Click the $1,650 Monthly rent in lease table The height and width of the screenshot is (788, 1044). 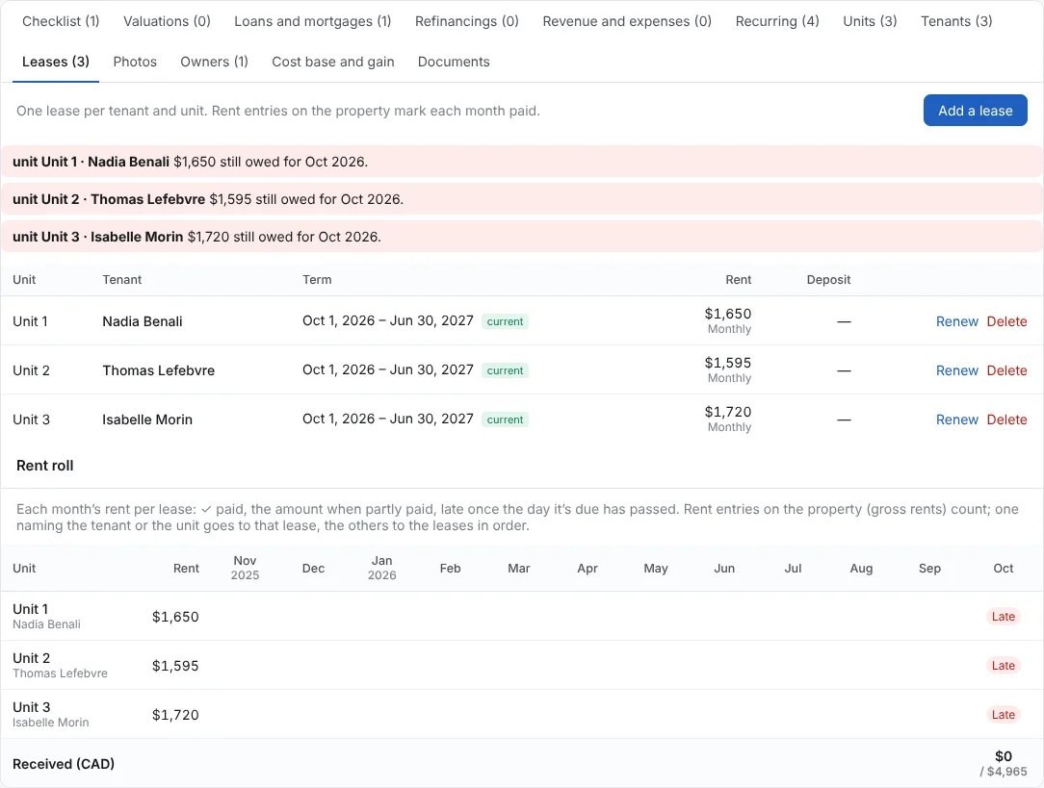tap(728, 320)
